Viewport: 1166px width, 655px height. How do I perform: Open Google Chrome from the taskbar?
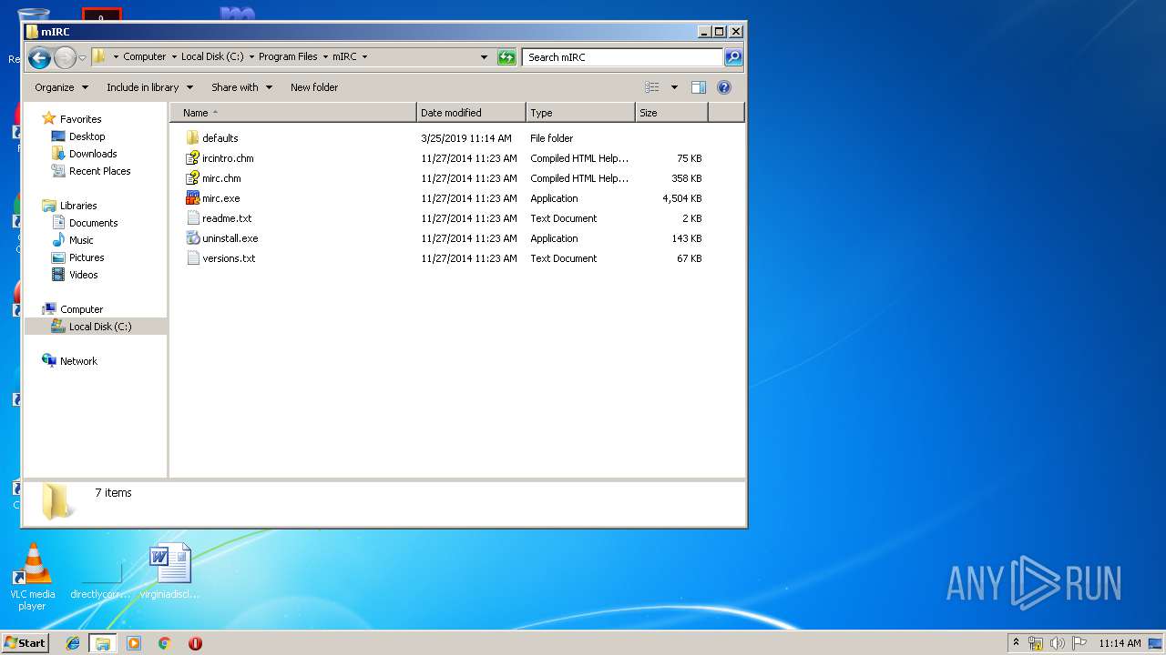164,643
